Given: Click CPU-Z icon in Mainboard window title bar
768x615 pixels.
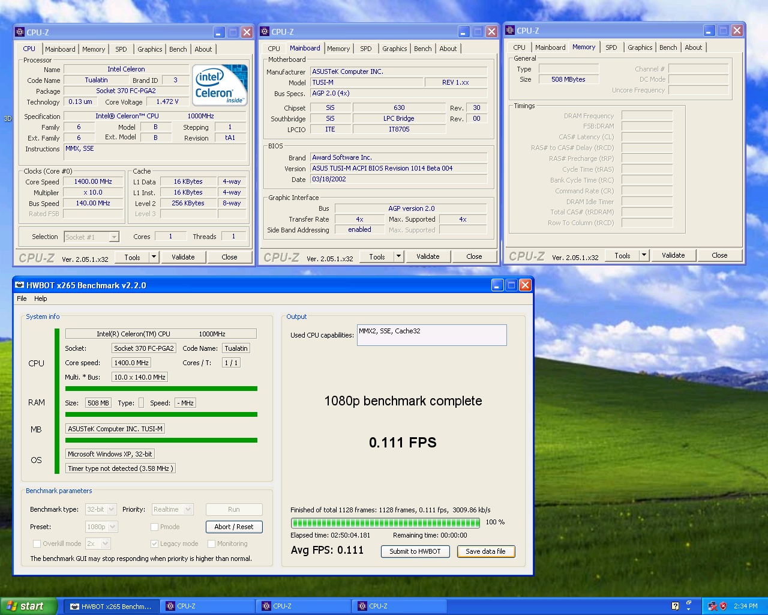Looking at the screenshot, I should pos(265,32).
